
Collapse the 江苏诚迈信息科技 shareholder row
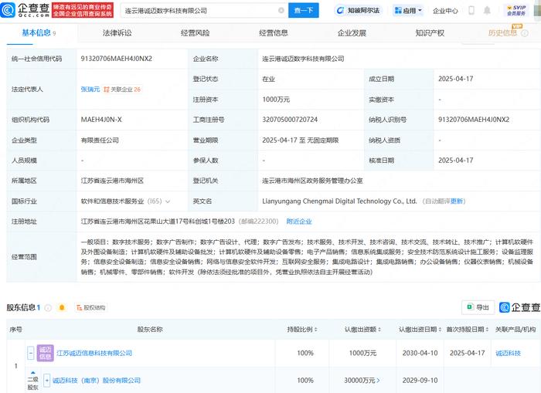pyautogui.click(x=31, y=353)
